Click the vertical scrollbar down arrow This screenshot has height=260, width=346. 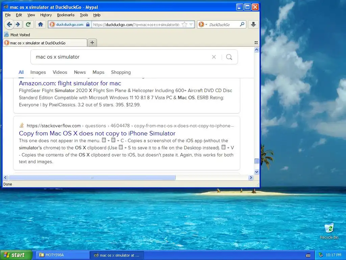pos(256,172)
